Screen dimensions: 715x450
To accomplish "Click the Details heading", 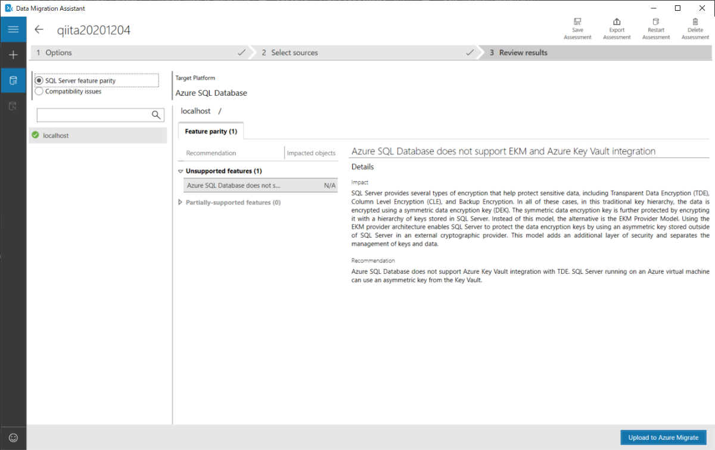I will tap(363, 167).
